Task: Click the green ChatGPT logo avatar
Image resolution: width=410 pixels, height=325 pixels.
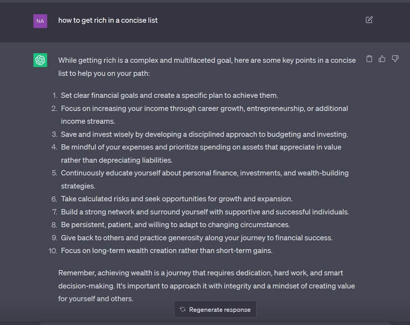Action: click(x=40, y=60)
